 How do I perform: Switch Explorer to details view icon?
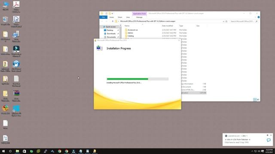255,100
